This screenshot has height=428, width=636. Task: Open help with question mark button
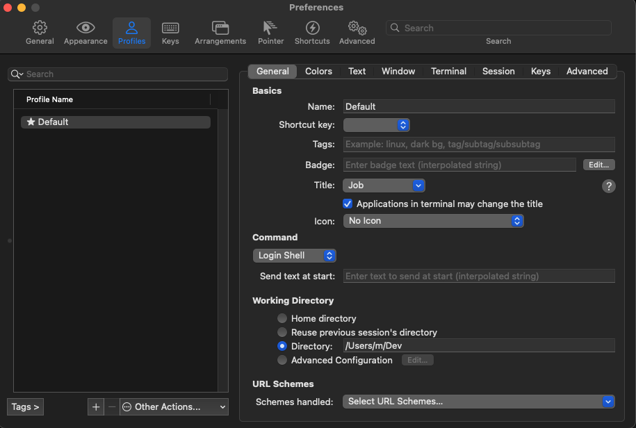pos(608,186)
